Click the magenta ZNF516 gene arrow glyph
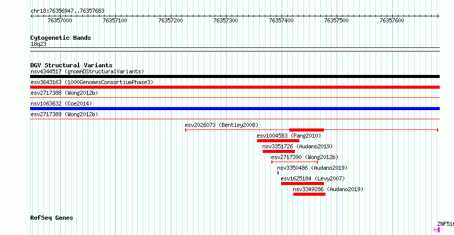 pyautogui.click(x=437, y=230)
